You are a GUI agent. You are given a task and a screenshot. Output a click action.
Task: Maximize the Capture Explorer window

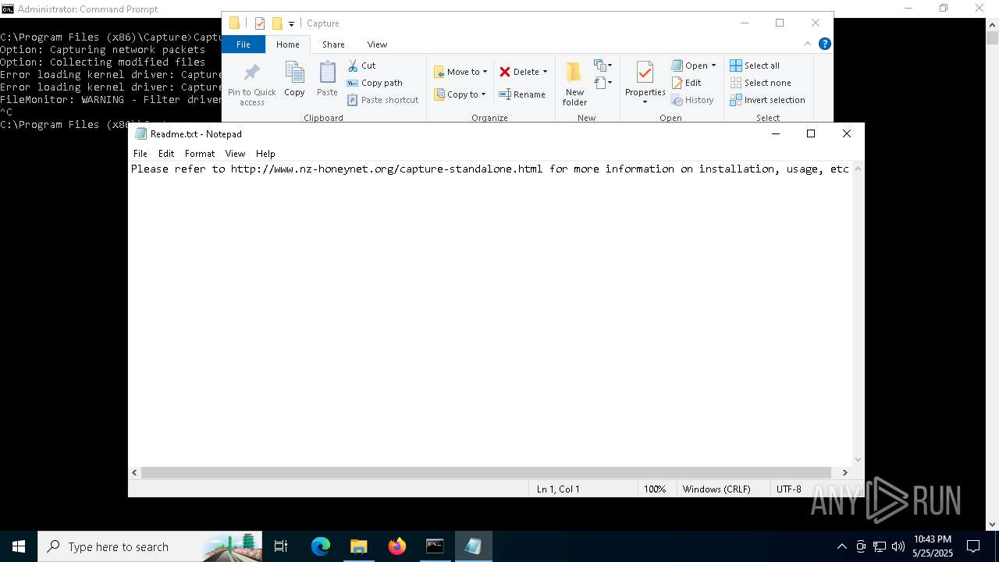[x=780, y=23]
